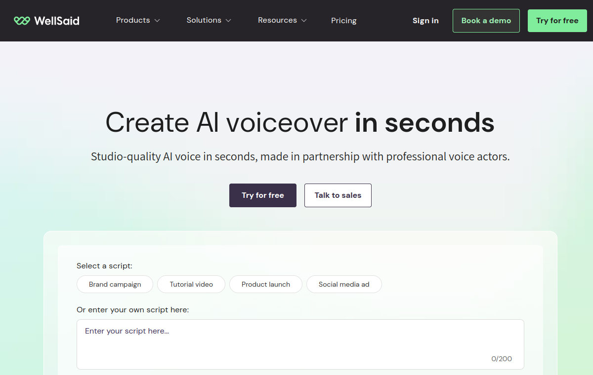Click the dark Try for free hero button
Screen dimensions: 593x375
coord(263,195)
